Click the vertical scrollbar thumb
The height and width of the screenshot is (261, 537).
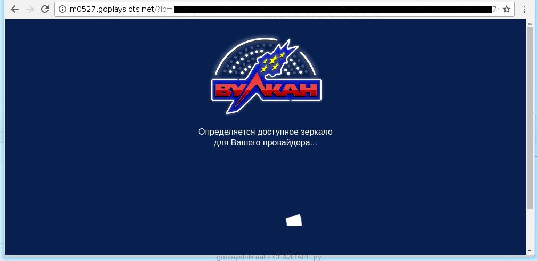tap(529, 117)
